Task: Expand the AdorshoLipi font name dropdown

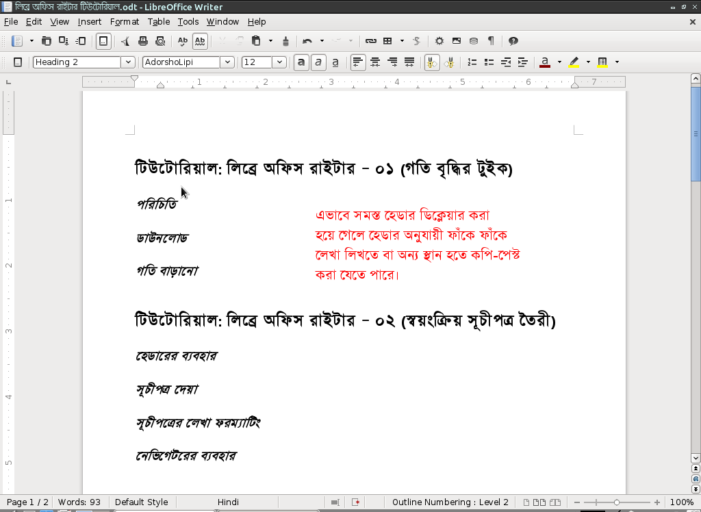Action: (227, 62)
